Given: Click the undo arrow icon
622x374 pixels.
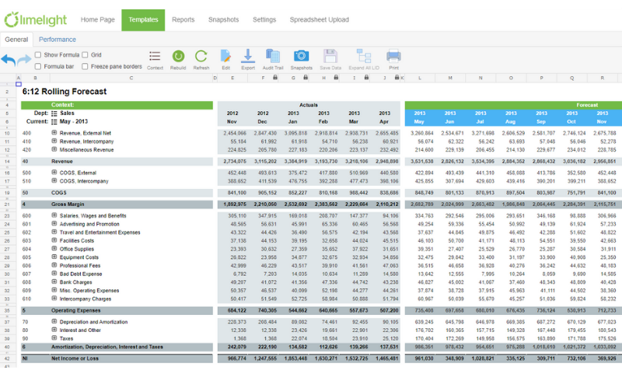Looking at the screenshot, I should [9, 61].
